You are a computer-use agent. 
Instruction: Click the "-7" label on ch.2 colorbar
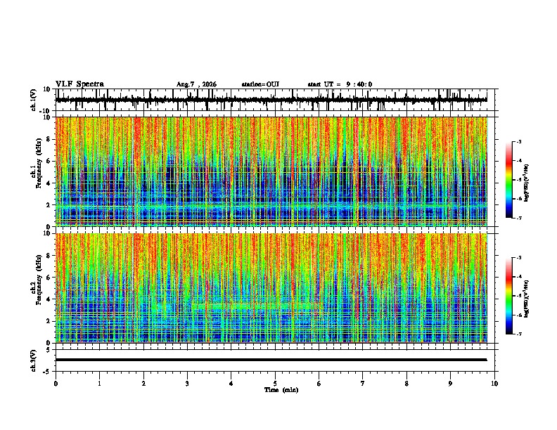(x=518, y=334)
